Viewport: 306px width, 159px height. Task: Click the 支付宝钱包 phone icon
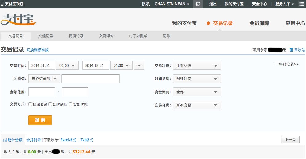pyautogui.click(x=2, y=4)
